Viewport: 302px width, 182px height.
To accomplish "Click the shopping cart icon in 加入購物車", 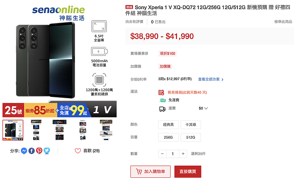I will [x=139, y=172].
